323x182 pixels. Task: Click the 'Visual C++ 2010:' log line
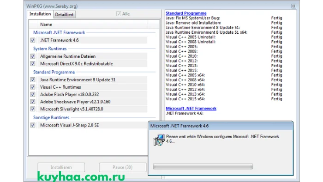click(x=182, y=56)
